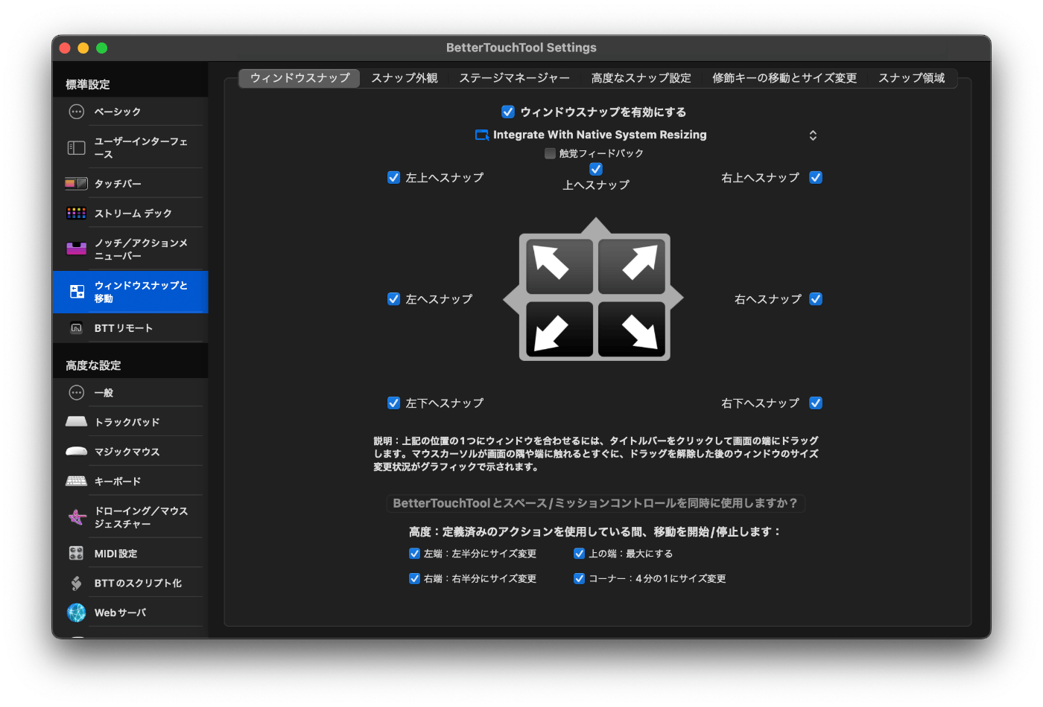Open the 高度なスナップ設定 tab
Viewport: 1043px width, 707px height.
(641, 77)
